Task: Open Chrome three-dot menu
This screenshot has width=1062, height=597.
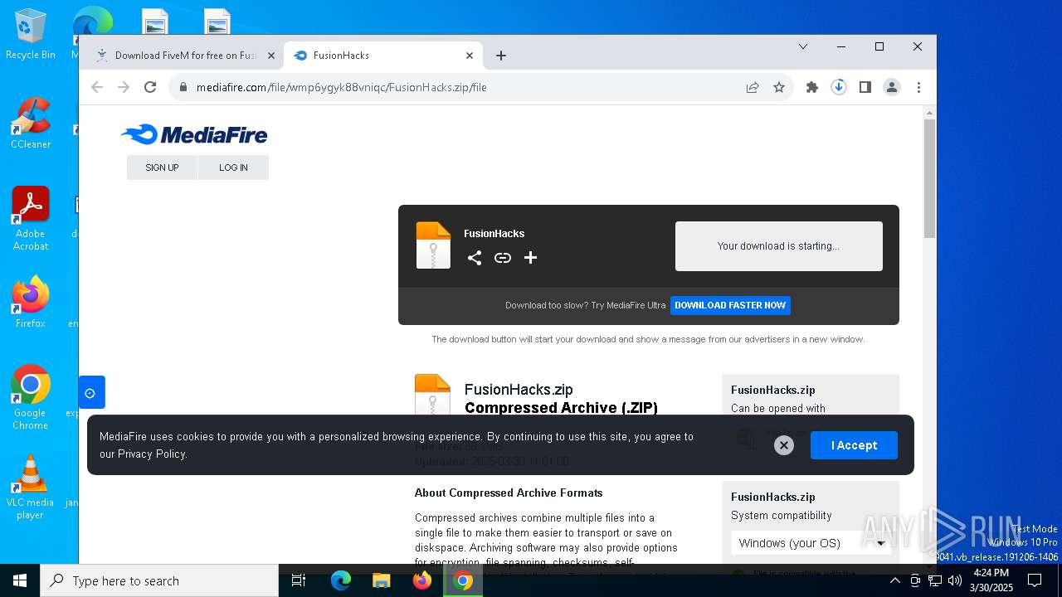Action: point(918,87)
